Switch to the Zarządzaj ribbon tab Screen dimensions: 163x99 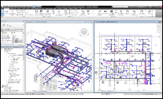pyautogui.click(x=60, y=9)
